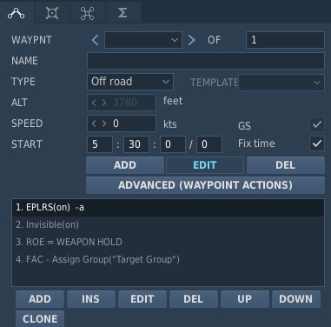Image resolution: width=331 pixels, height=327 pixels.
Task: Open the TYPE dropdown showing Off road
Action: click(130, 82)
